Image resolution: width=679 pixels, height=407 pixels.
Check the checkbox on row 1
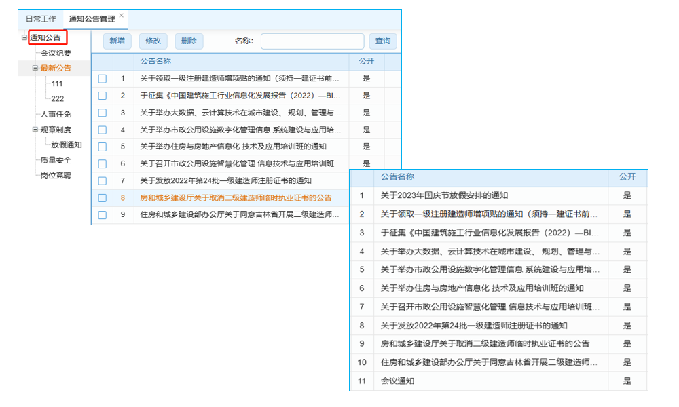click(x=103, y=78)
